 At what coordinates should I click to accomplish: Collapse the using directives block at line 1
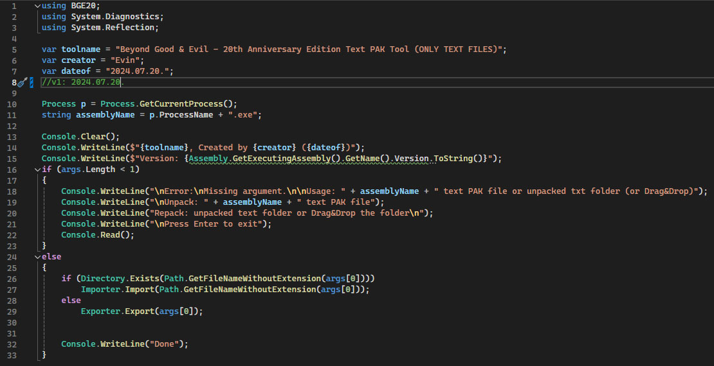coord(37,6)
